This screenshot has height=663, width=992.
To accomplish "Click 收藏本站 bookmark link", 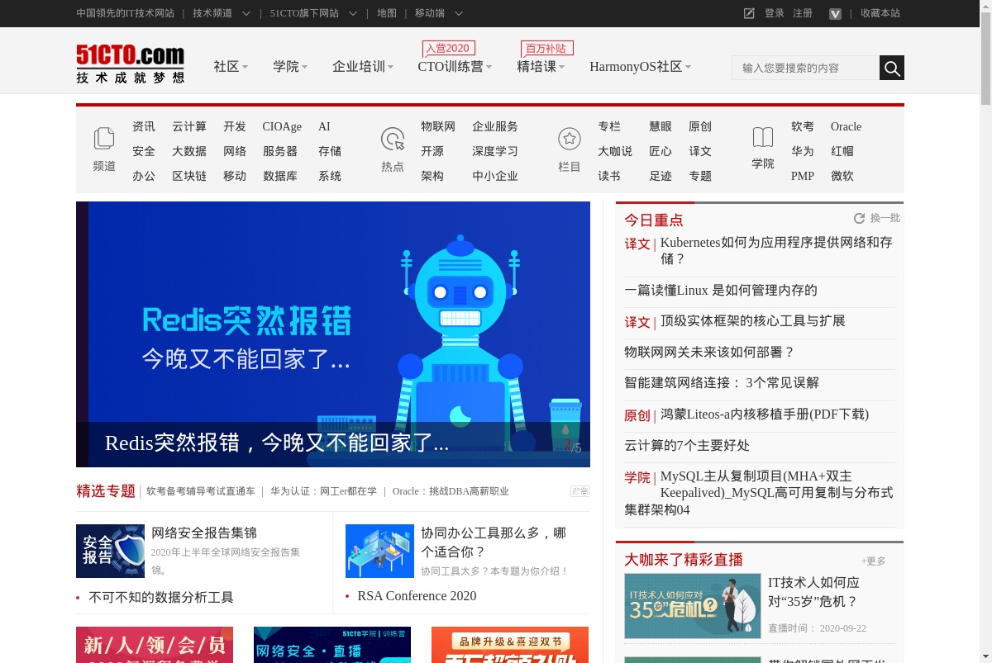I will [x=880, y=13].
